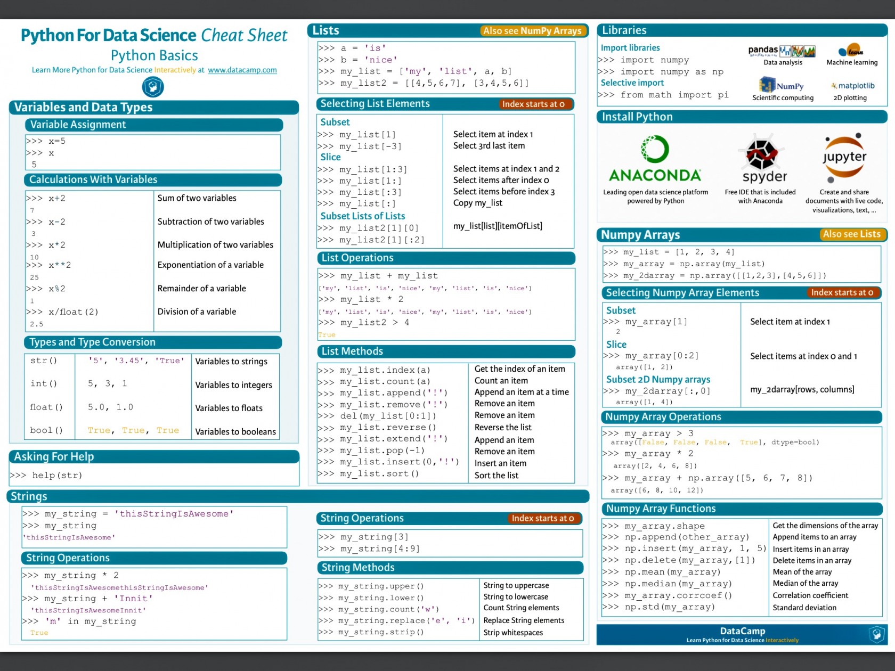895x671 pixels.
Task: Click 'Subset 2D Numpy arrays' label
Action: click(x=658, y=380)
